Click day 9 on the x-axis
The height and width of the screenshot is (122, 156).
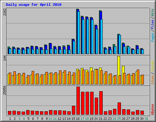(x=47, y=119)
